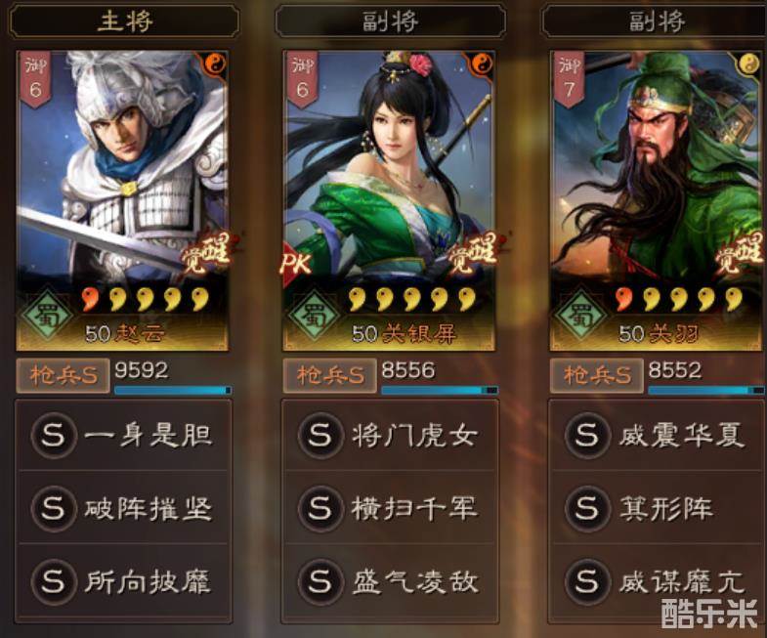Open the 所向披靡 skill entry
The height and width of the screenshot is (638, 767).
tap(123, 581)
